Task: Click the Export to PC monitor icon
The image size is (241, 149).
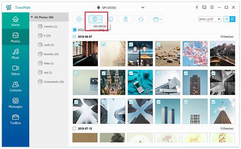Action: point(110,19)
